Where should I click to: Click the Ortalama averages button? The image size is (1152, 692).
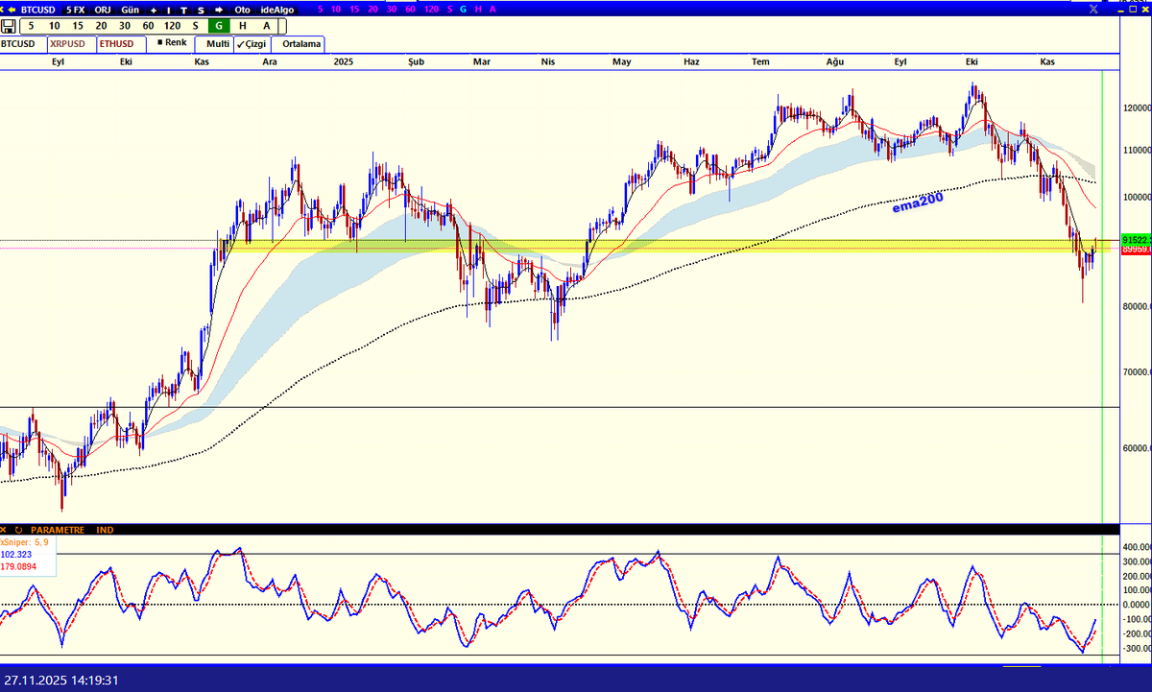(x=299, y=43)
